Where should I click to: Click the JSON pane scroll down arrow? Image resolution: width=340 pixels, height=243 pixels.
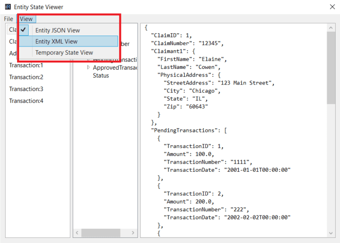click(x=331, y=233)
